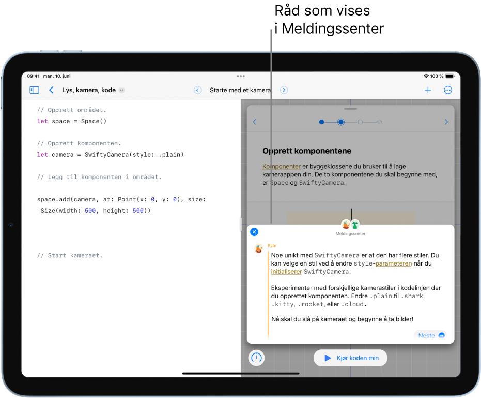Tap the battery status indicator

coord(449,76)
